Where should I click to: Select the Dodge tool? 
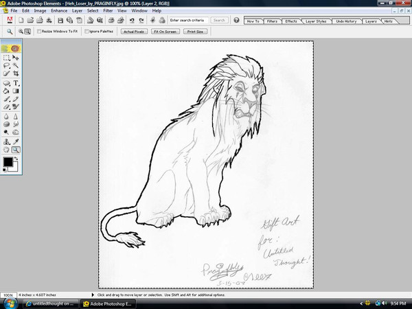click(x=7, y=132)
